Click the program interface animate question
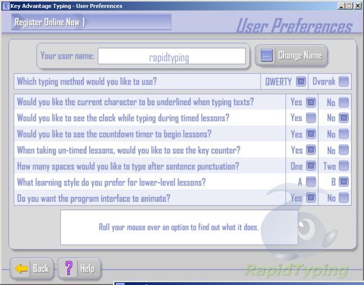Image resolution: width=364 pixels, height=285 pixels. pyautogui.click(x=94, y=198)
